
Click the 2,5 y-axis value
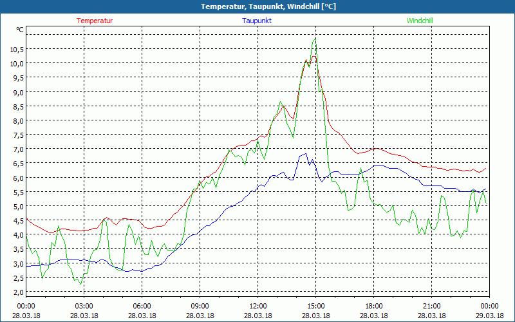pyautogui.click(x=18, y=278)
